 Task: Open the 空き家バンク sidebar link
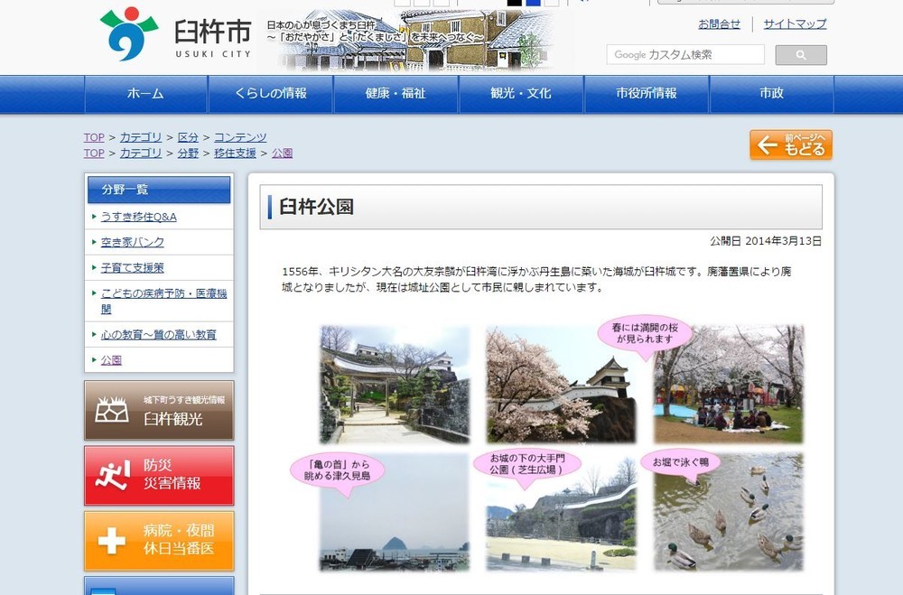coord(132,242)
